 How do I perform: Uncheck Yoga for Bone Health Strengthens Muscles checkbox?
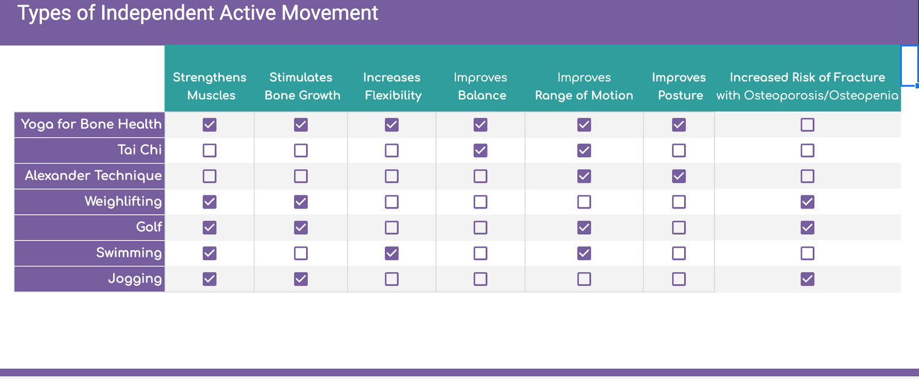point(210,125)
